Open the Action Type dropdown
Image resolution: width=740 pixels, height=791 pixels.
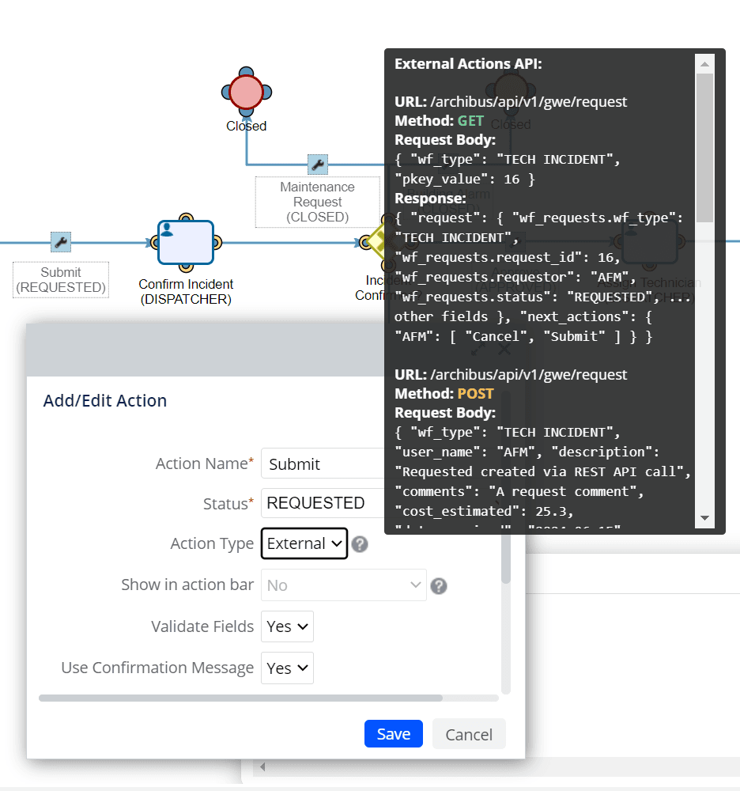pyautogui.click(x=304, y=543)
